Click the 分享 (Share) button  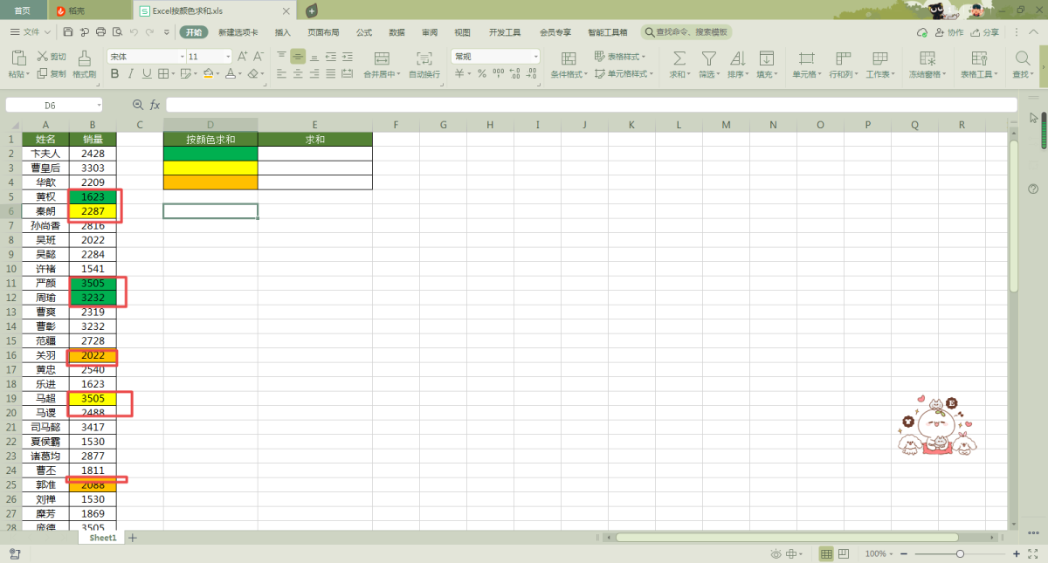pyautogui.click(x=984, y=32)
